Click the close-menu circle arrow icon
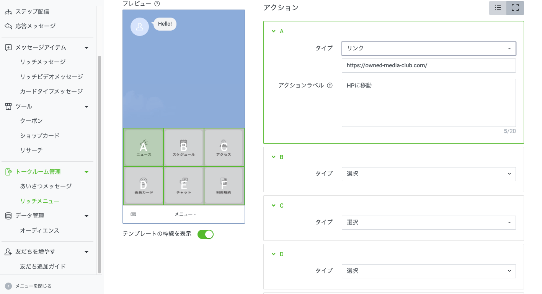The width and height of the screenshot is (542, 294). pos(8,286)
